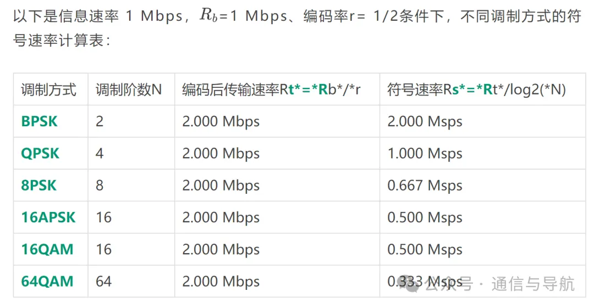Click the 通信与导航 watermark text

(533, 284)
